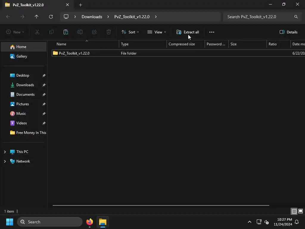Sort by the Ratio column header
The image size is (305, 229).
278,44
